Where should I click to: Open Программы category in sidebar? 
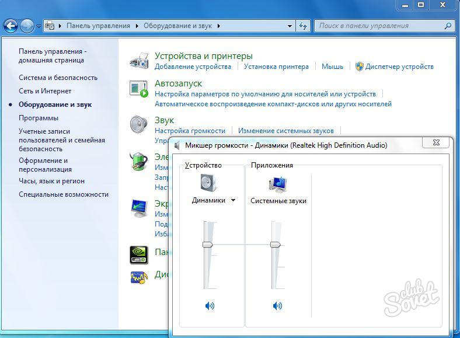[38, 118]
